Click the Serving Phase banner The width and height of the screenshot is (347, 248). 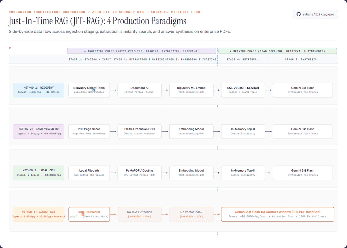tap(278, 51)
